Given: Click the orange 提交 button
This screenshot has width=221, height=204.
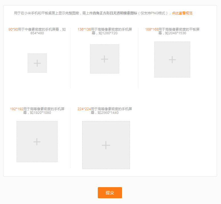Looking at the screenshot, I should point(110,193).
